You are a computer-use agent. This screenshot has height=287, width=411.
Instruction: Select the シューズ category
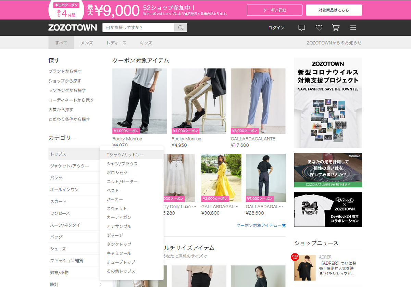[x=74, y=249]
